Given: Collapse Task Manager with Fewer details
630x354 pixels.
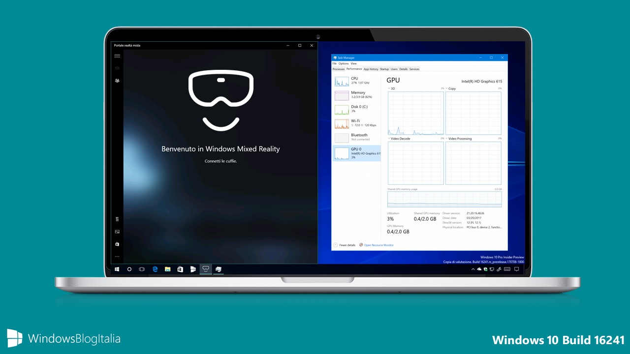Looking at the screenshot, I should click(345, 245).
